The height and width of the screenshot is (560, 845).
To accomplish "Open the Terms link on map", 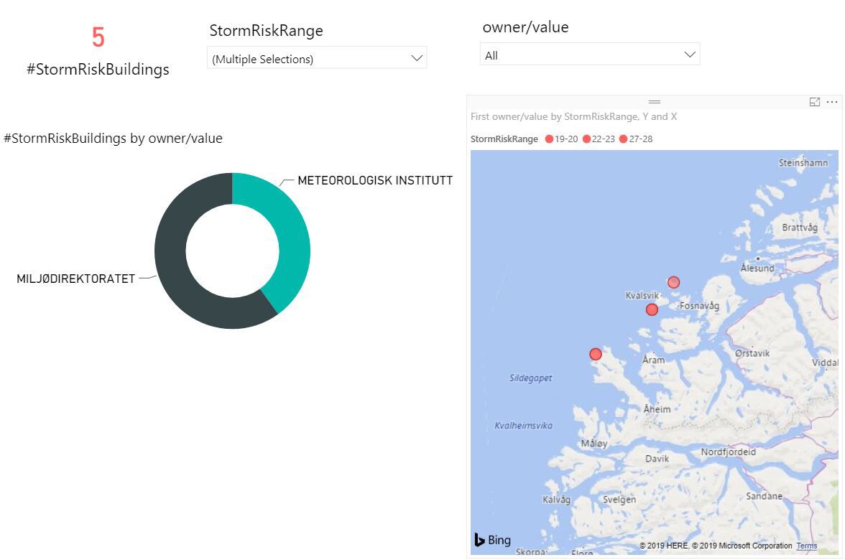I will (x=807, y=546).
